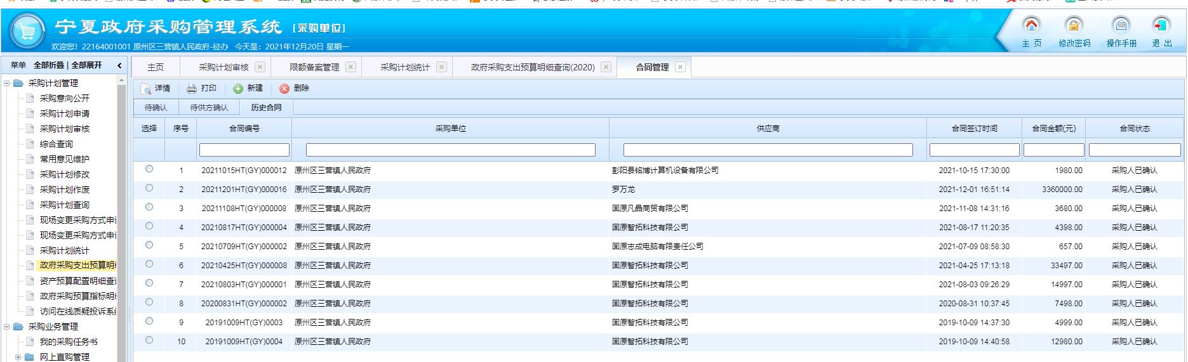Expand the 网上直购管理 tree node
This screenshot has width=1188, height=362.
click(x=18, y=357)
